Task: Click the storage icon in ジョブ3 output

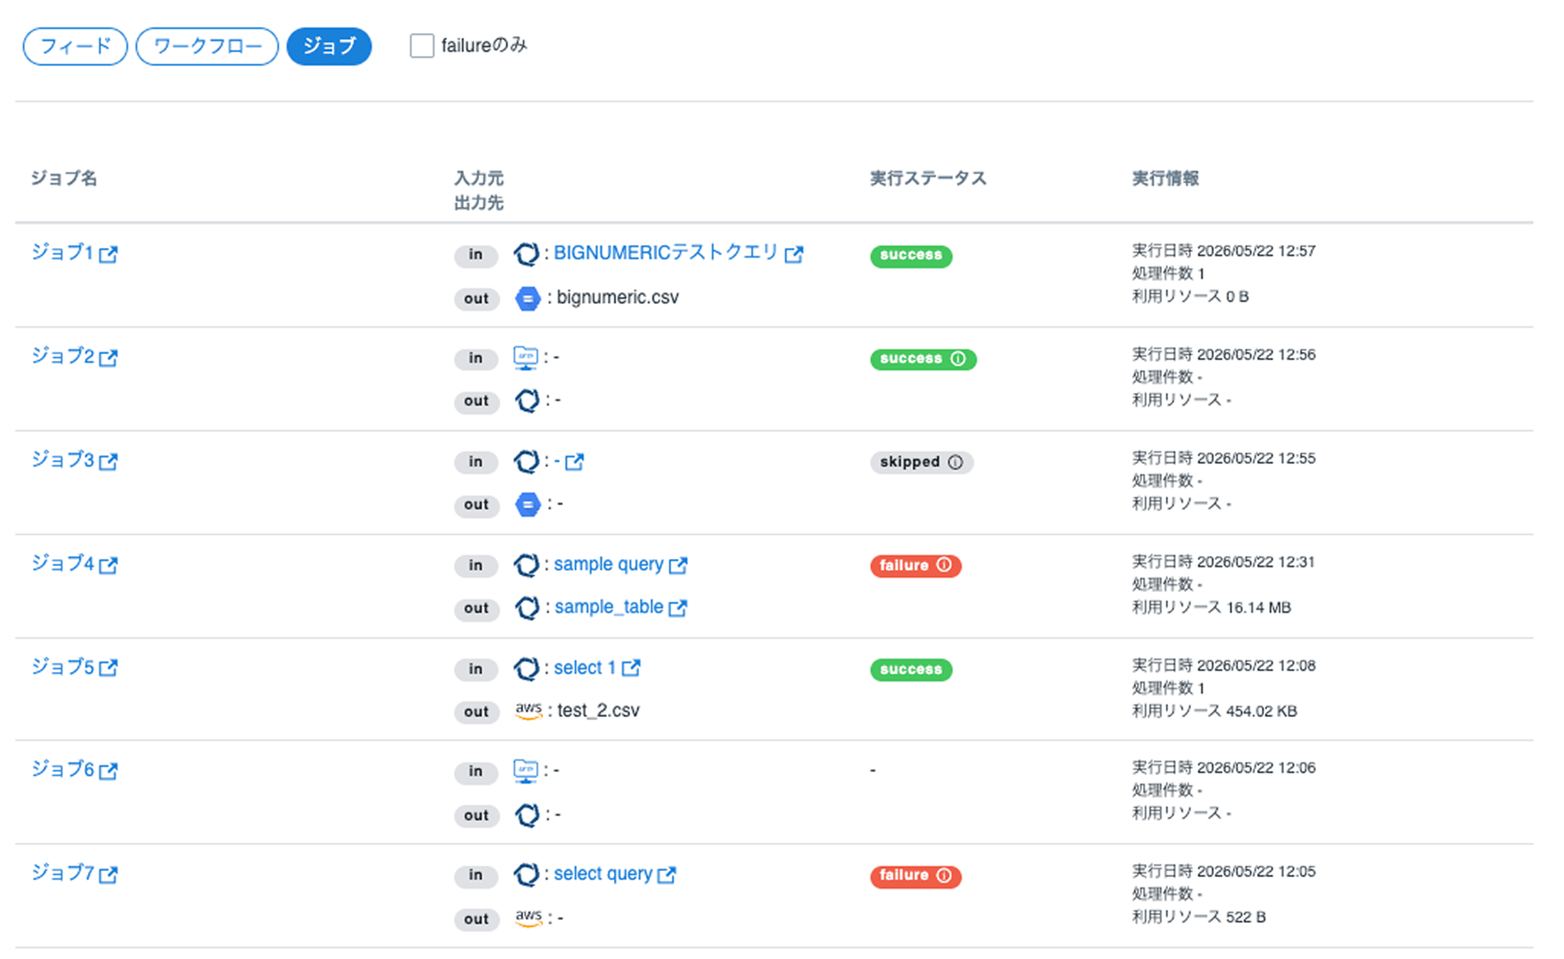Action: click(527, 505)
